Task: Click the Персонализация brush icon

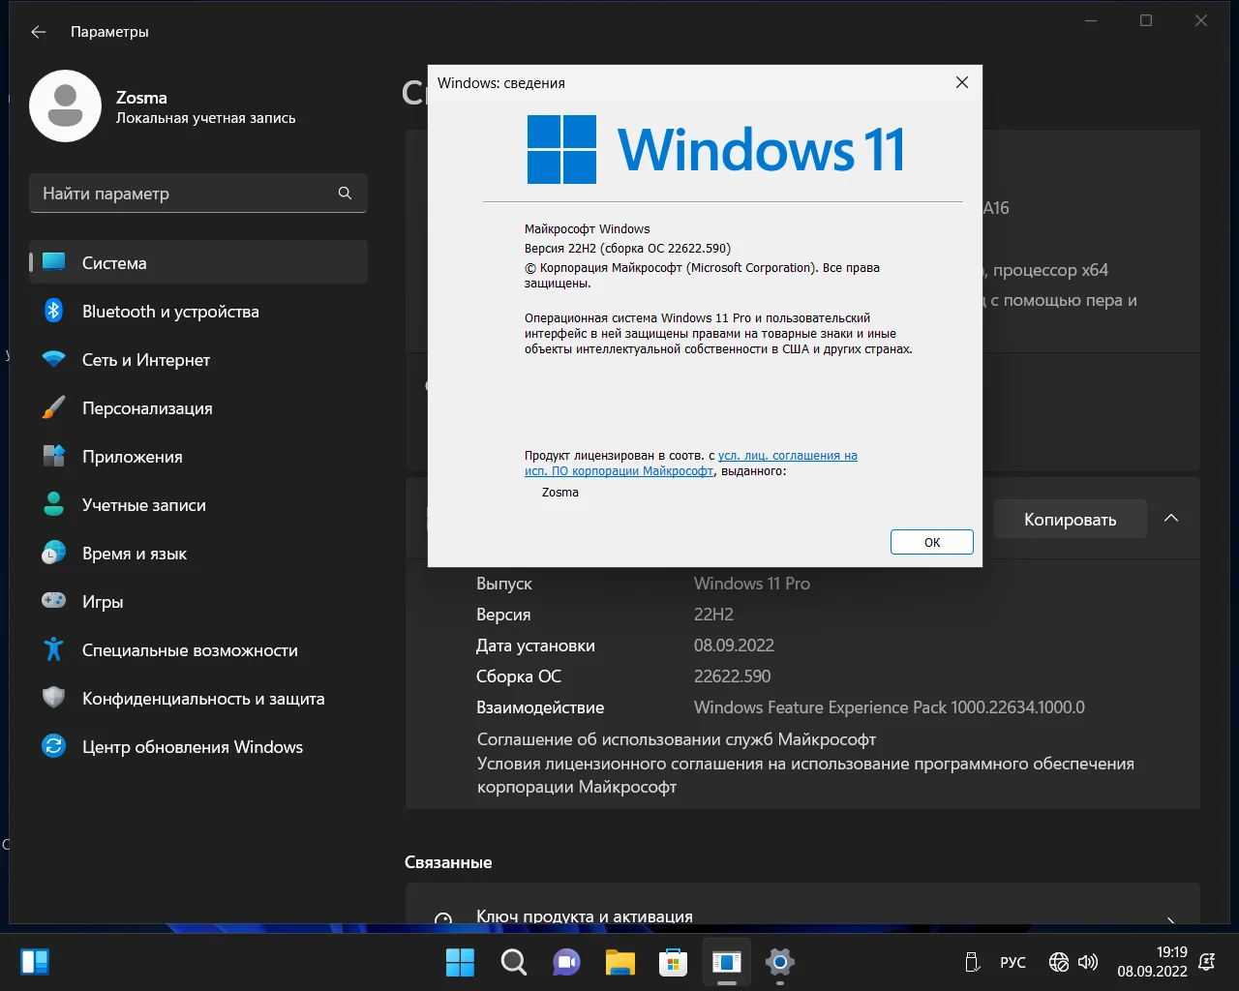Action: coord(54,407)
